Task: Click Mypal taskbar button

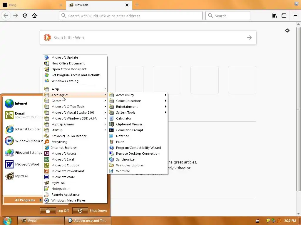Action: click(41, 221)
